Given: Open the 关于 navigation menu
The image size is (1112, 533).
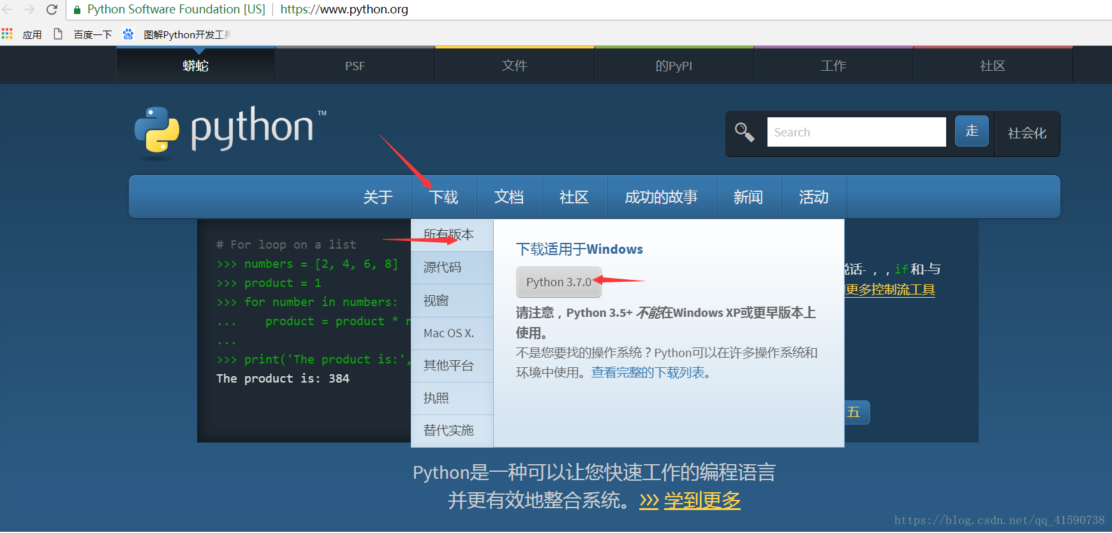Looking at the screenshot, I should tap(378, 197).
